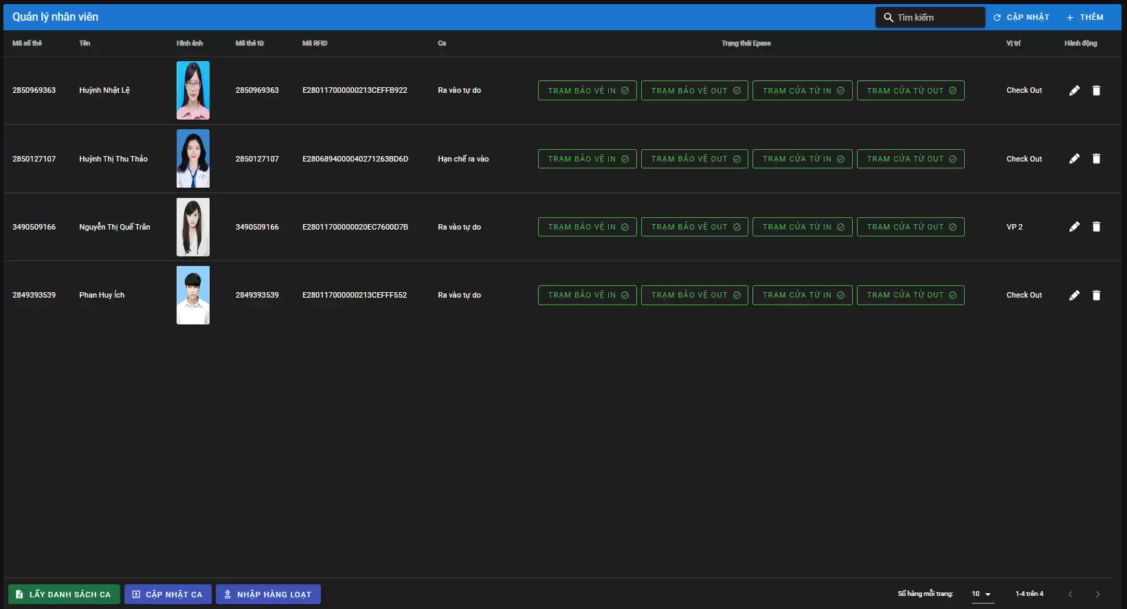The image size is (1127, 609).
Task: Go to next page arrow
Action: [x=1097, y=595]
